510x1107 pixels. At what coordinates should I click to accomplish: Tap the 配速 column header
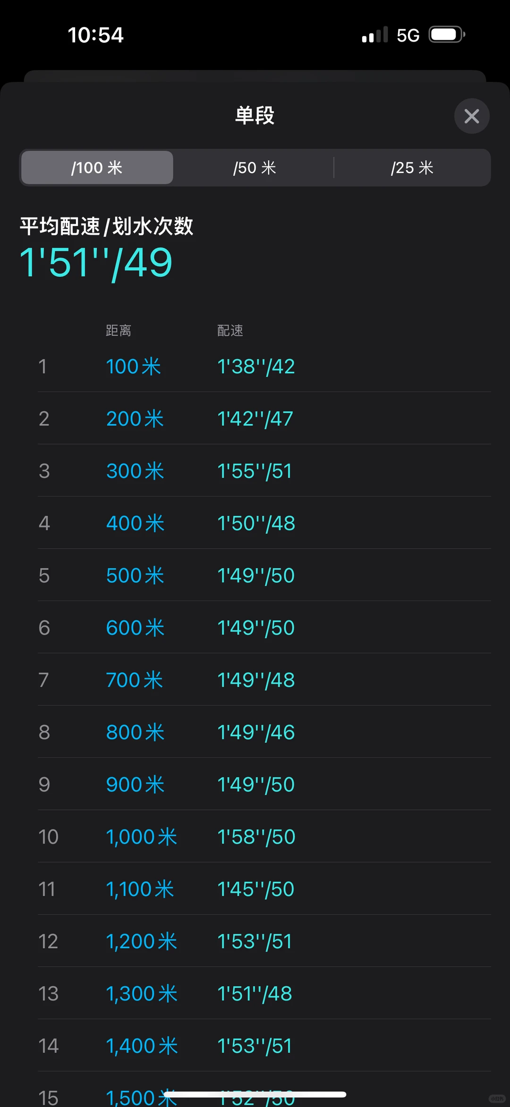(x=230, y=330)
